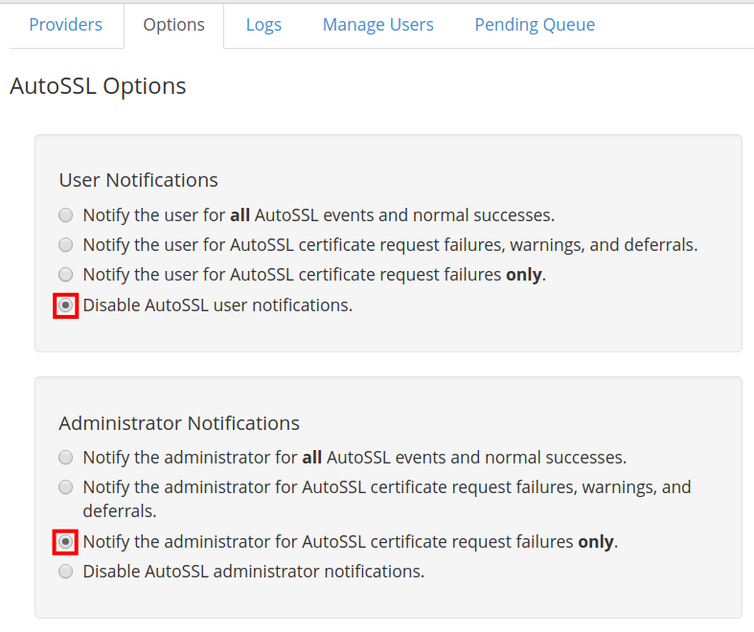
Task: Select the Options tab
Action: (173, 25)
